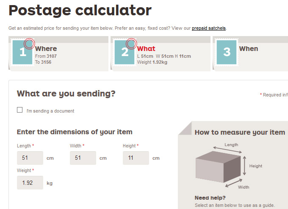
Task: Click the number 2 stamp icon
Action: [x=125, y=53]
